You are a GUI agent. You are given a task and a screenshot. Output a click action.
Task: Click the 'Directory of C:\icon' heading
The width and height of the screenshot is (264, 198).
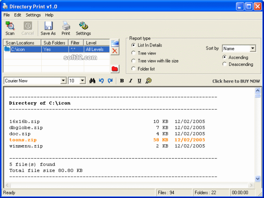[40, 103]
